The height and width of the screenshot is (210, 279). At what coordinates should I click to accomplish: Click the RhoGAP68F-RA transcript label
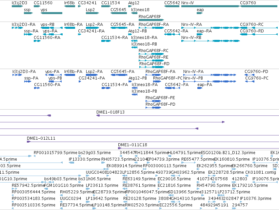[x=154, y=25]
